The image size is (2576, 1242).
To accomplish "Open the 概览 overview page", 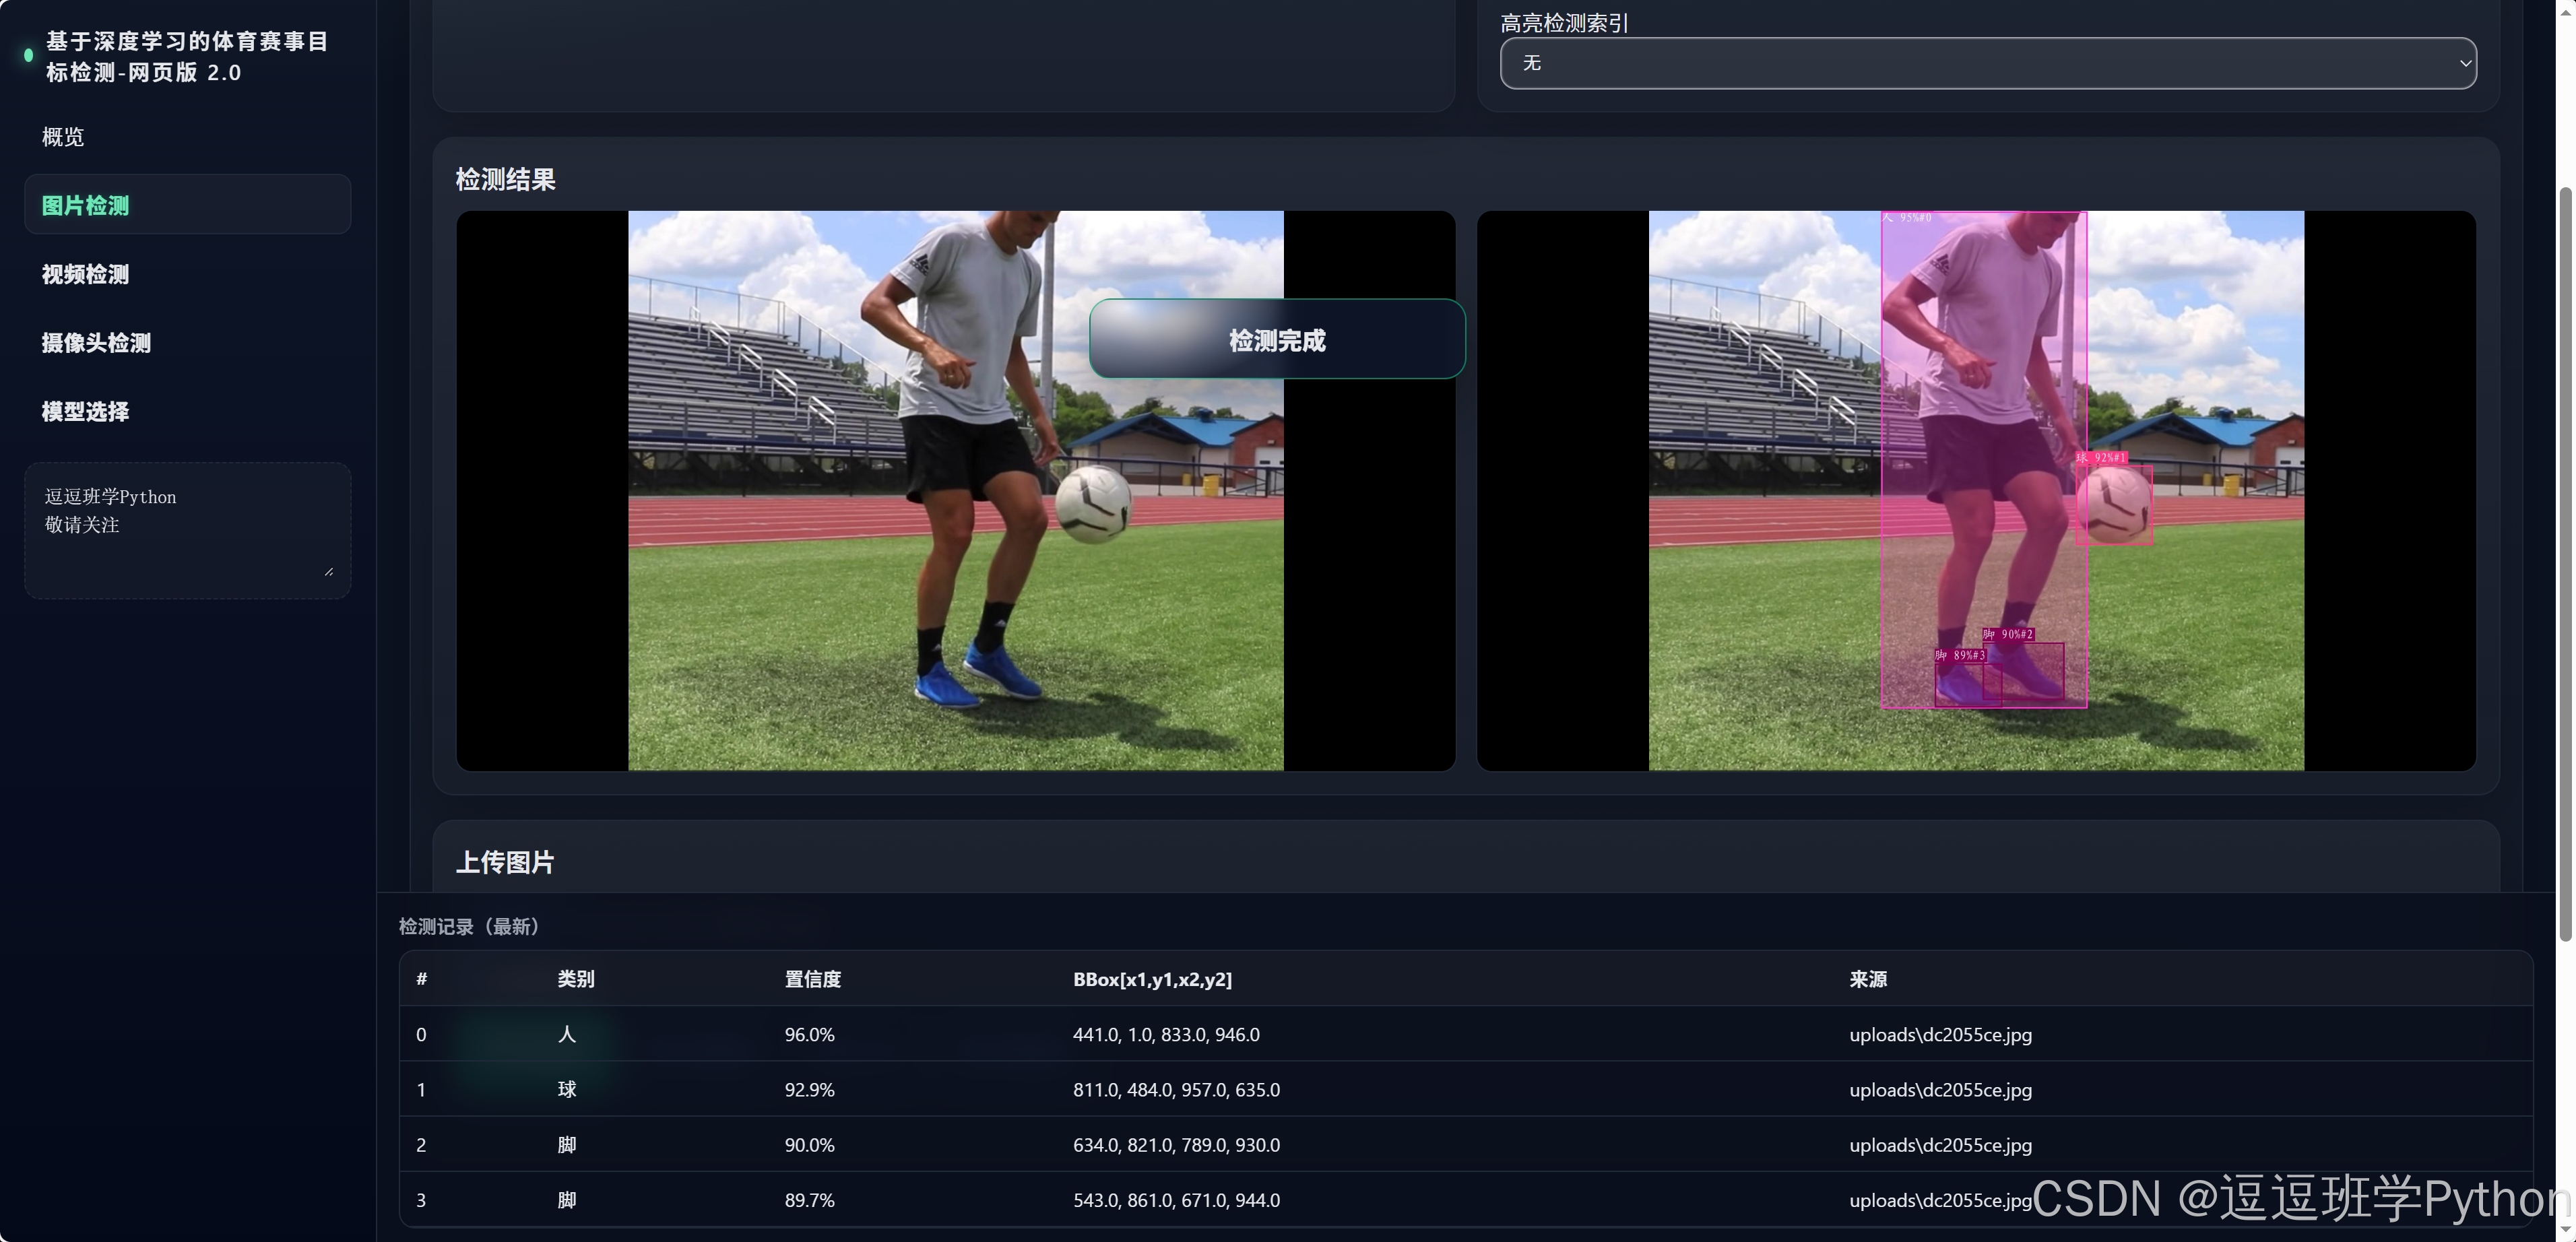I will 63,137.
